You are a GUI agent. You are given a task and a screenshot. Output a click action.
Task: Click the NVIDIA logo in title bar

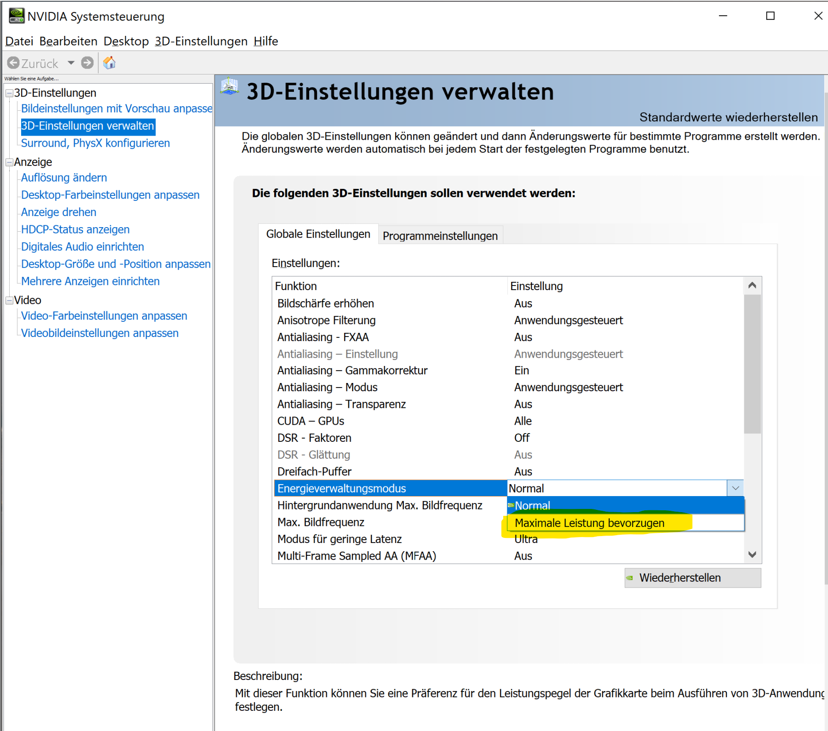point(17,16)
